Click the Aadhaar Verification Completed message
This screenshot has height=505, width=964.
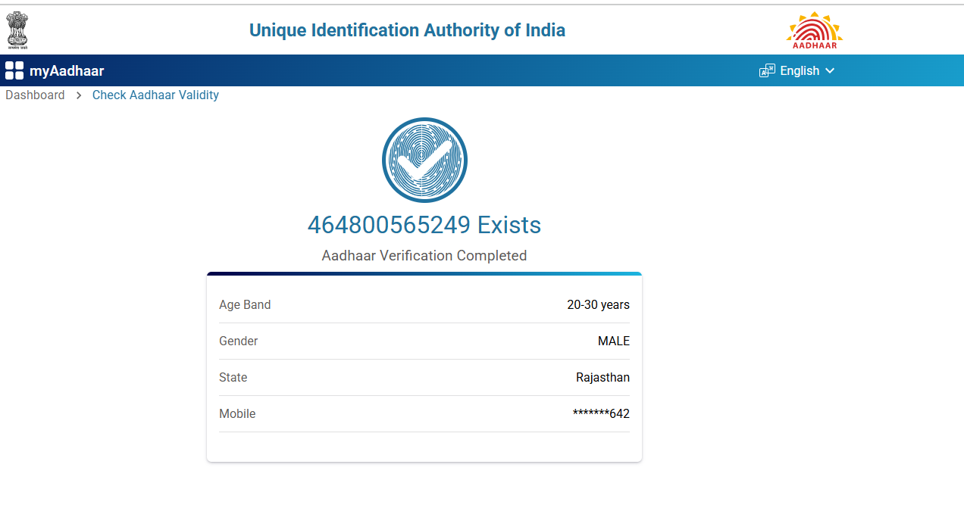[424, 256]
